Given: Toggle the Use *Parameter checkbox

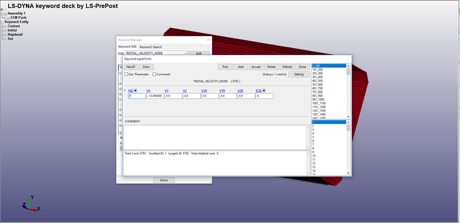Looking at the screenshot, I should pyautogui.click(x=126, y=74).
